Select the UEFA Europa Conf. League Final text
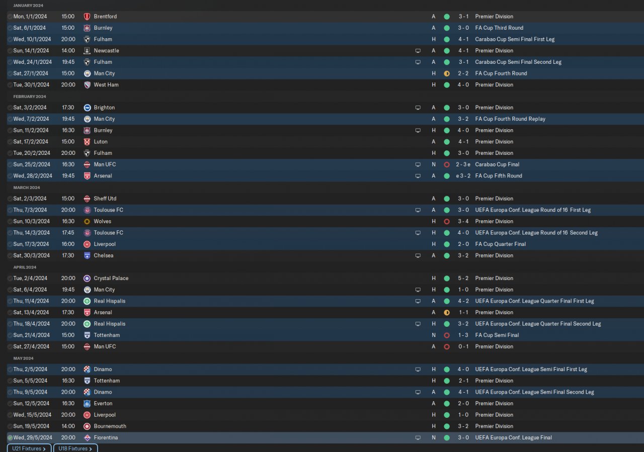Viewport: 644px width, 452px height. click(x=513, y=438)
